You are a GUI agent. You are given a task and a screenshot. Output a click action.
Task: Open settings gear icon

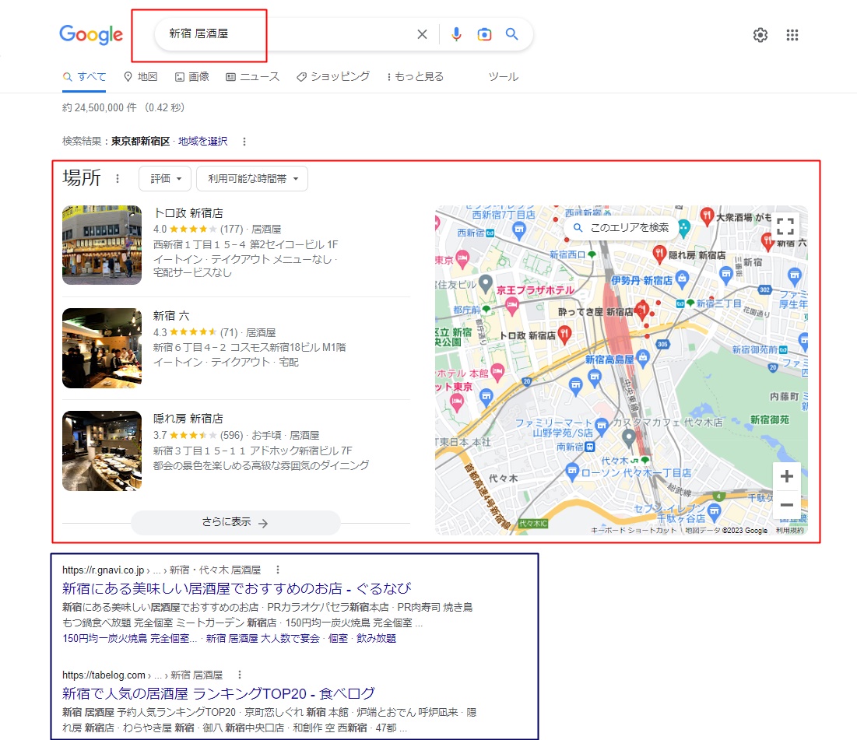(x=760, y=35)
